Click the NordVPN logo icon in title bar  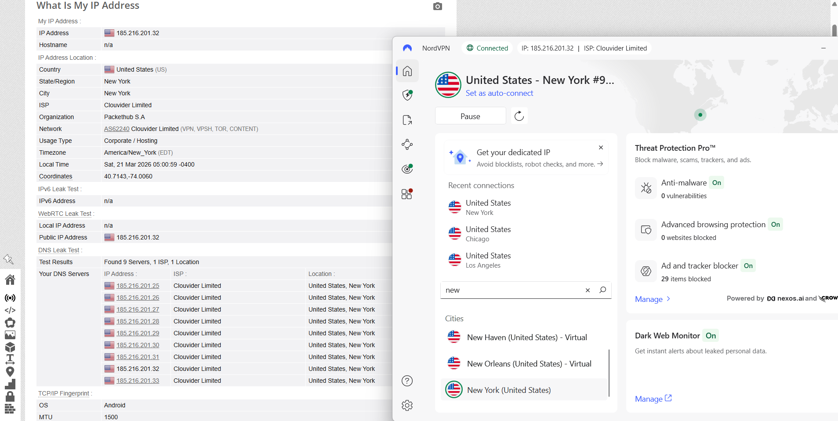pyautogui.click(x=407, y=48)
